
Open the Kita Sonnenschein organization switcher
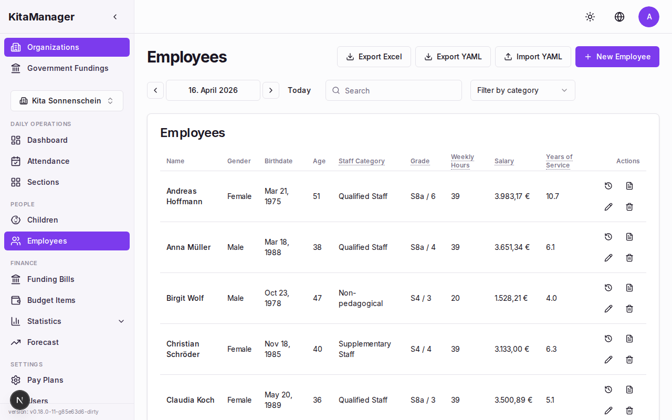pos(67,100)
